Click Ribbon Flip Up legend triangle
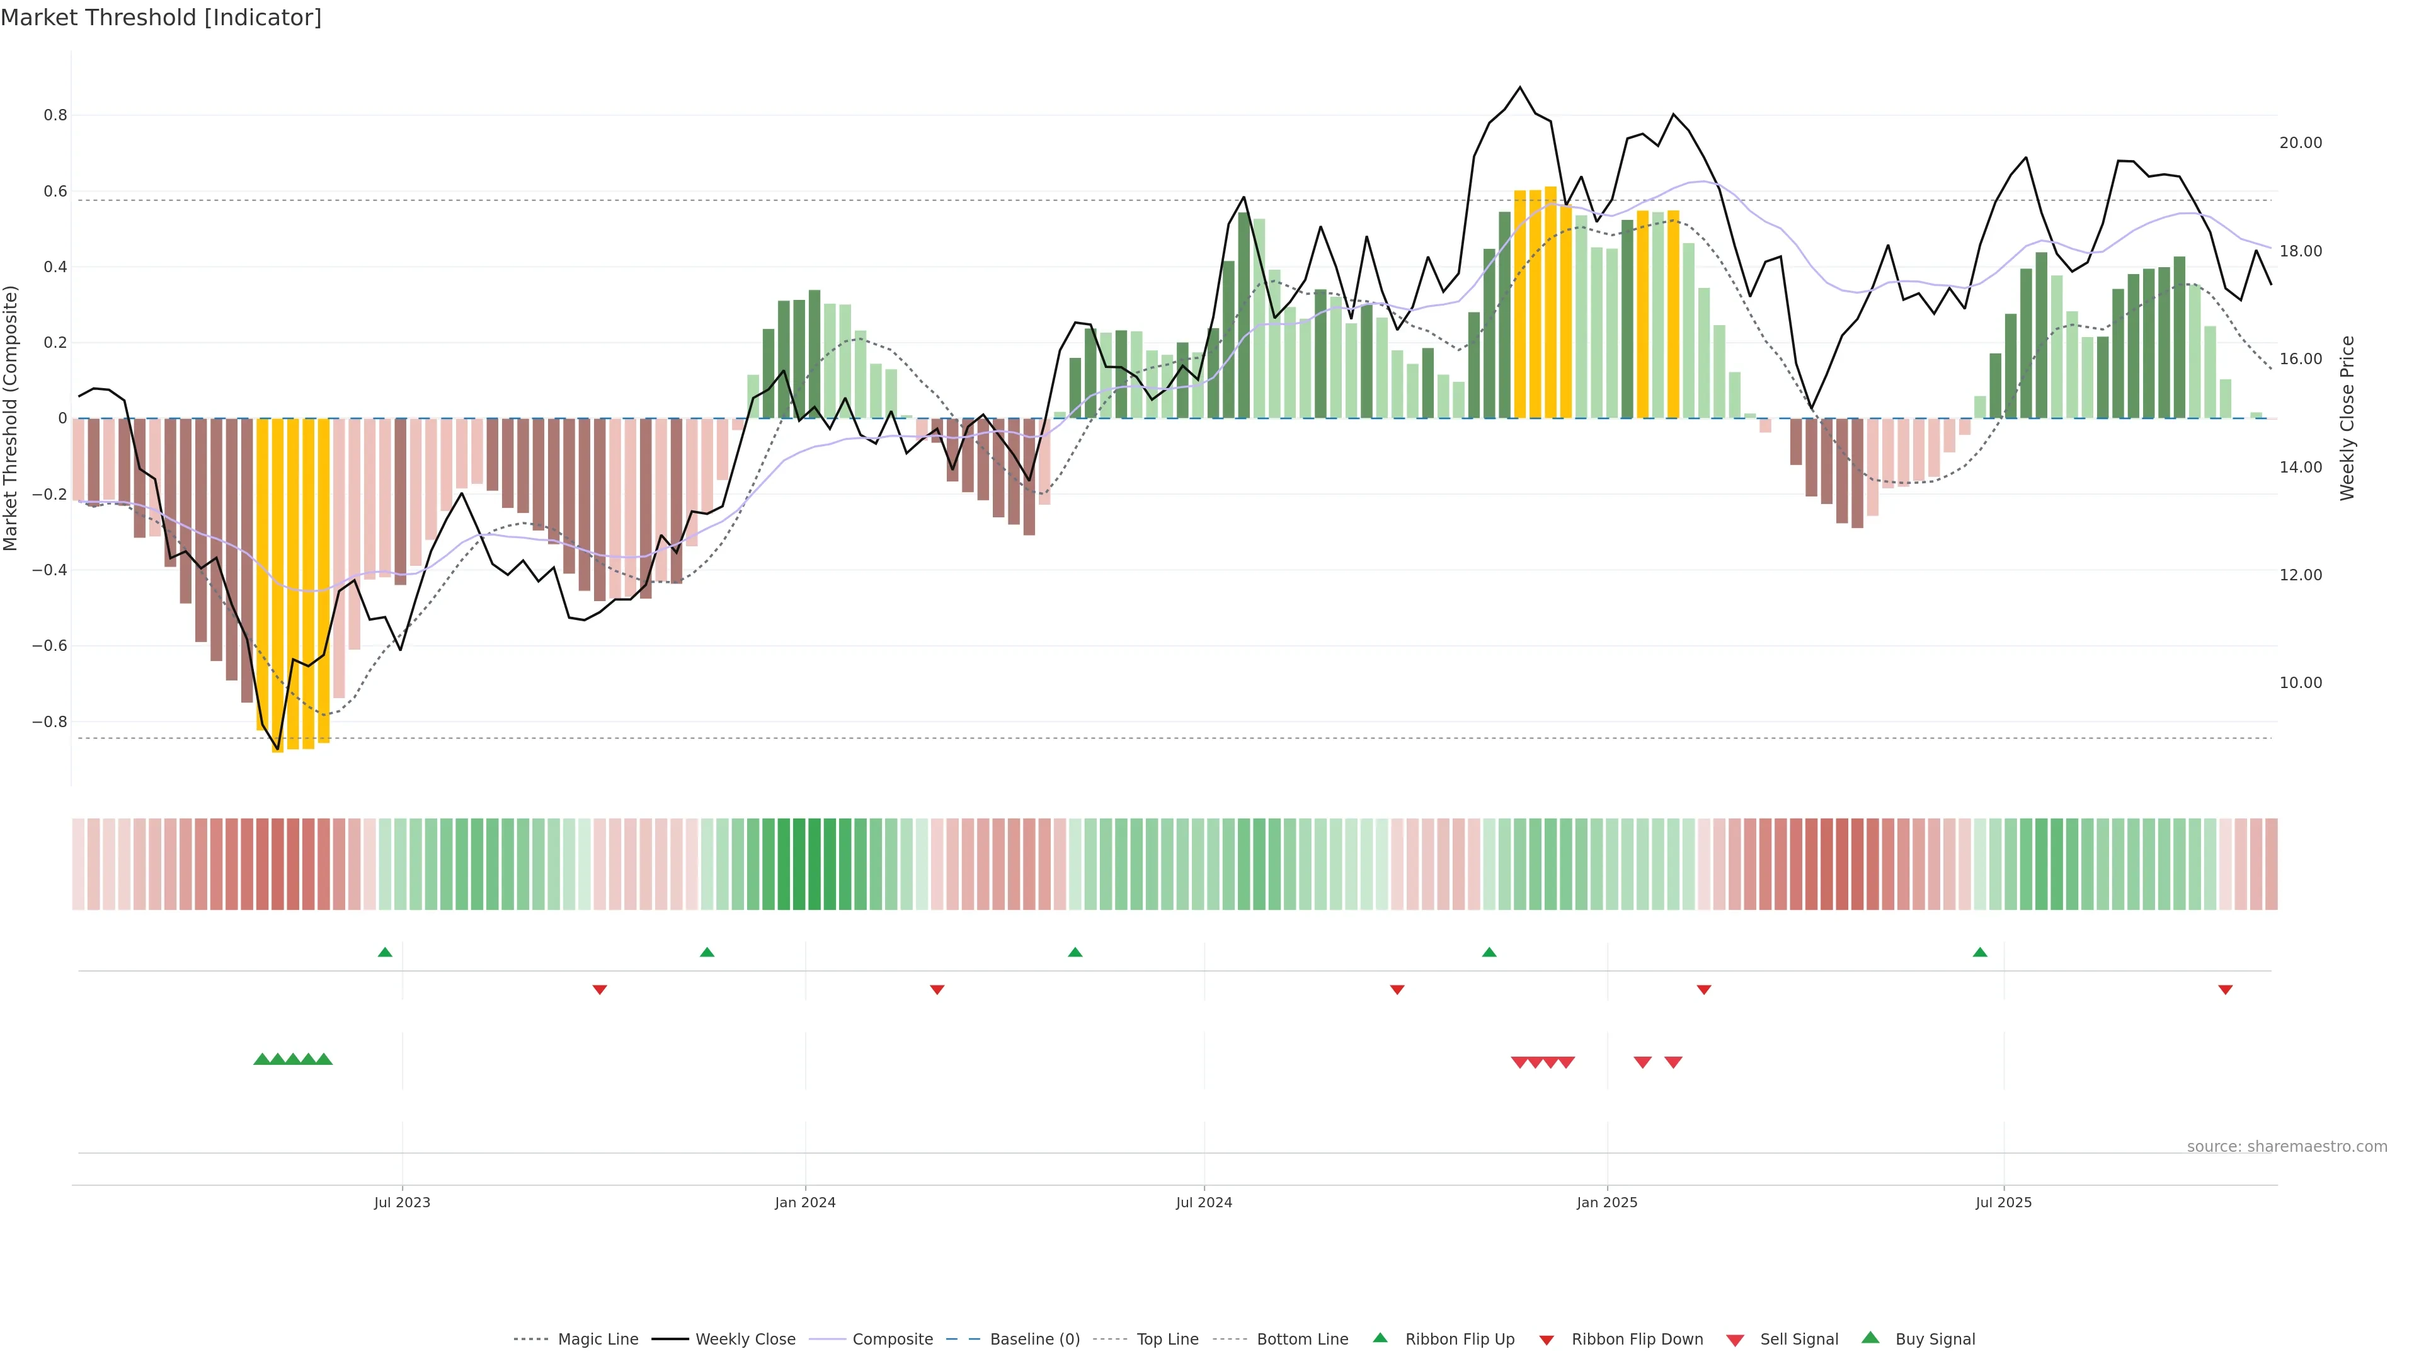Viewport: 2419px width, 1361px height. pos(1380,1338)
